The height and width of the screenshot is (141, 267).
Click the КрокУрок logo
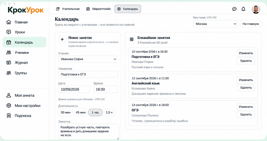(26, 10)
